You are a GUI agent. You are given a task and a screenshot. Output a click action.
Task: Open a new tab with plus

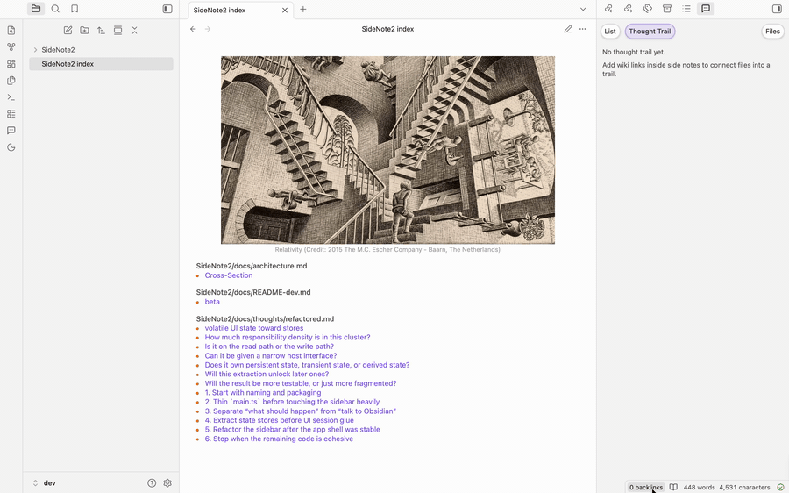[x=303, y=9]
